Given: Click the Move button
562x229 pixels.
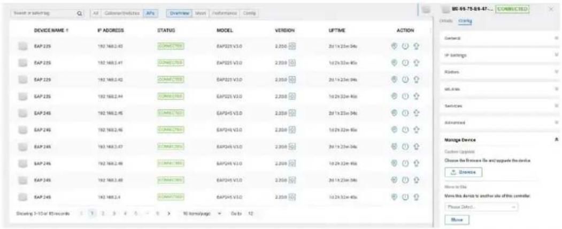Looking at the screenshot, I should pos(457,219).
